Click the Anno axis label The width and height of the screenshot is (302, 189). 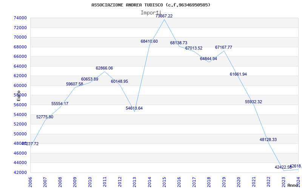pyautogui.click(x=293, y=185)
